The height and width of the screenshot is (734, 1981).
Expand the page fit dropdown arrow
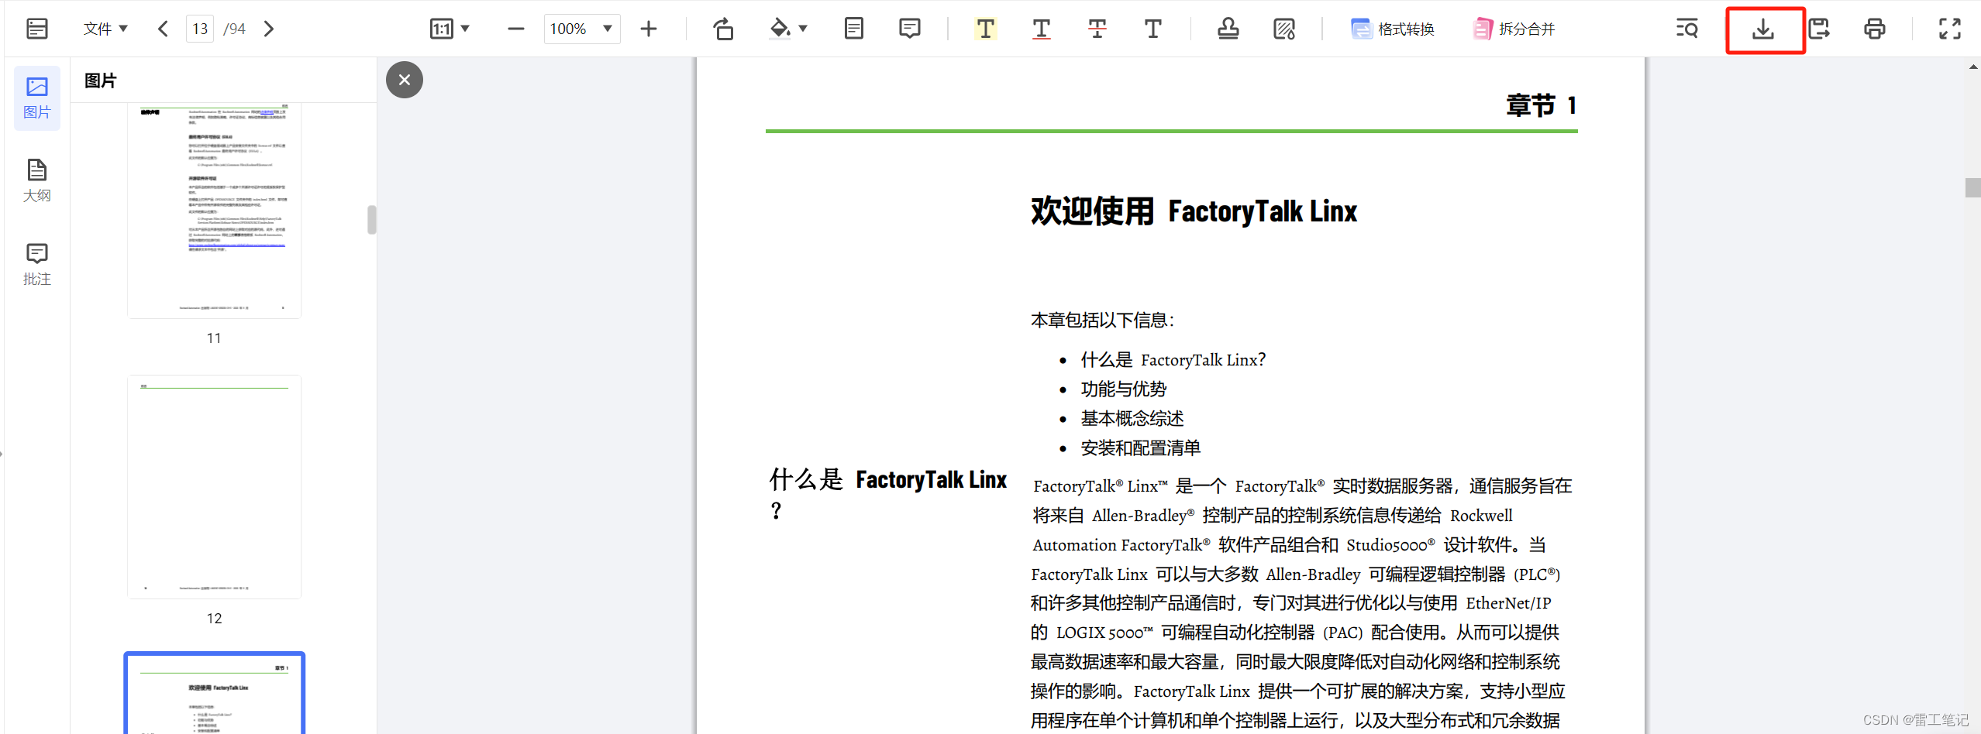[465, 29]
